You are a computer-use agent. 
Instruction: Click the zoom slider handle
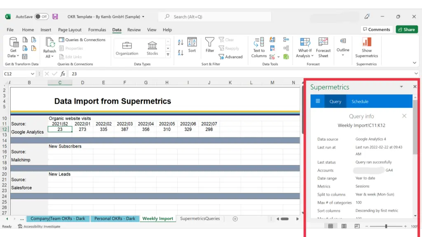tap(386, 226)
